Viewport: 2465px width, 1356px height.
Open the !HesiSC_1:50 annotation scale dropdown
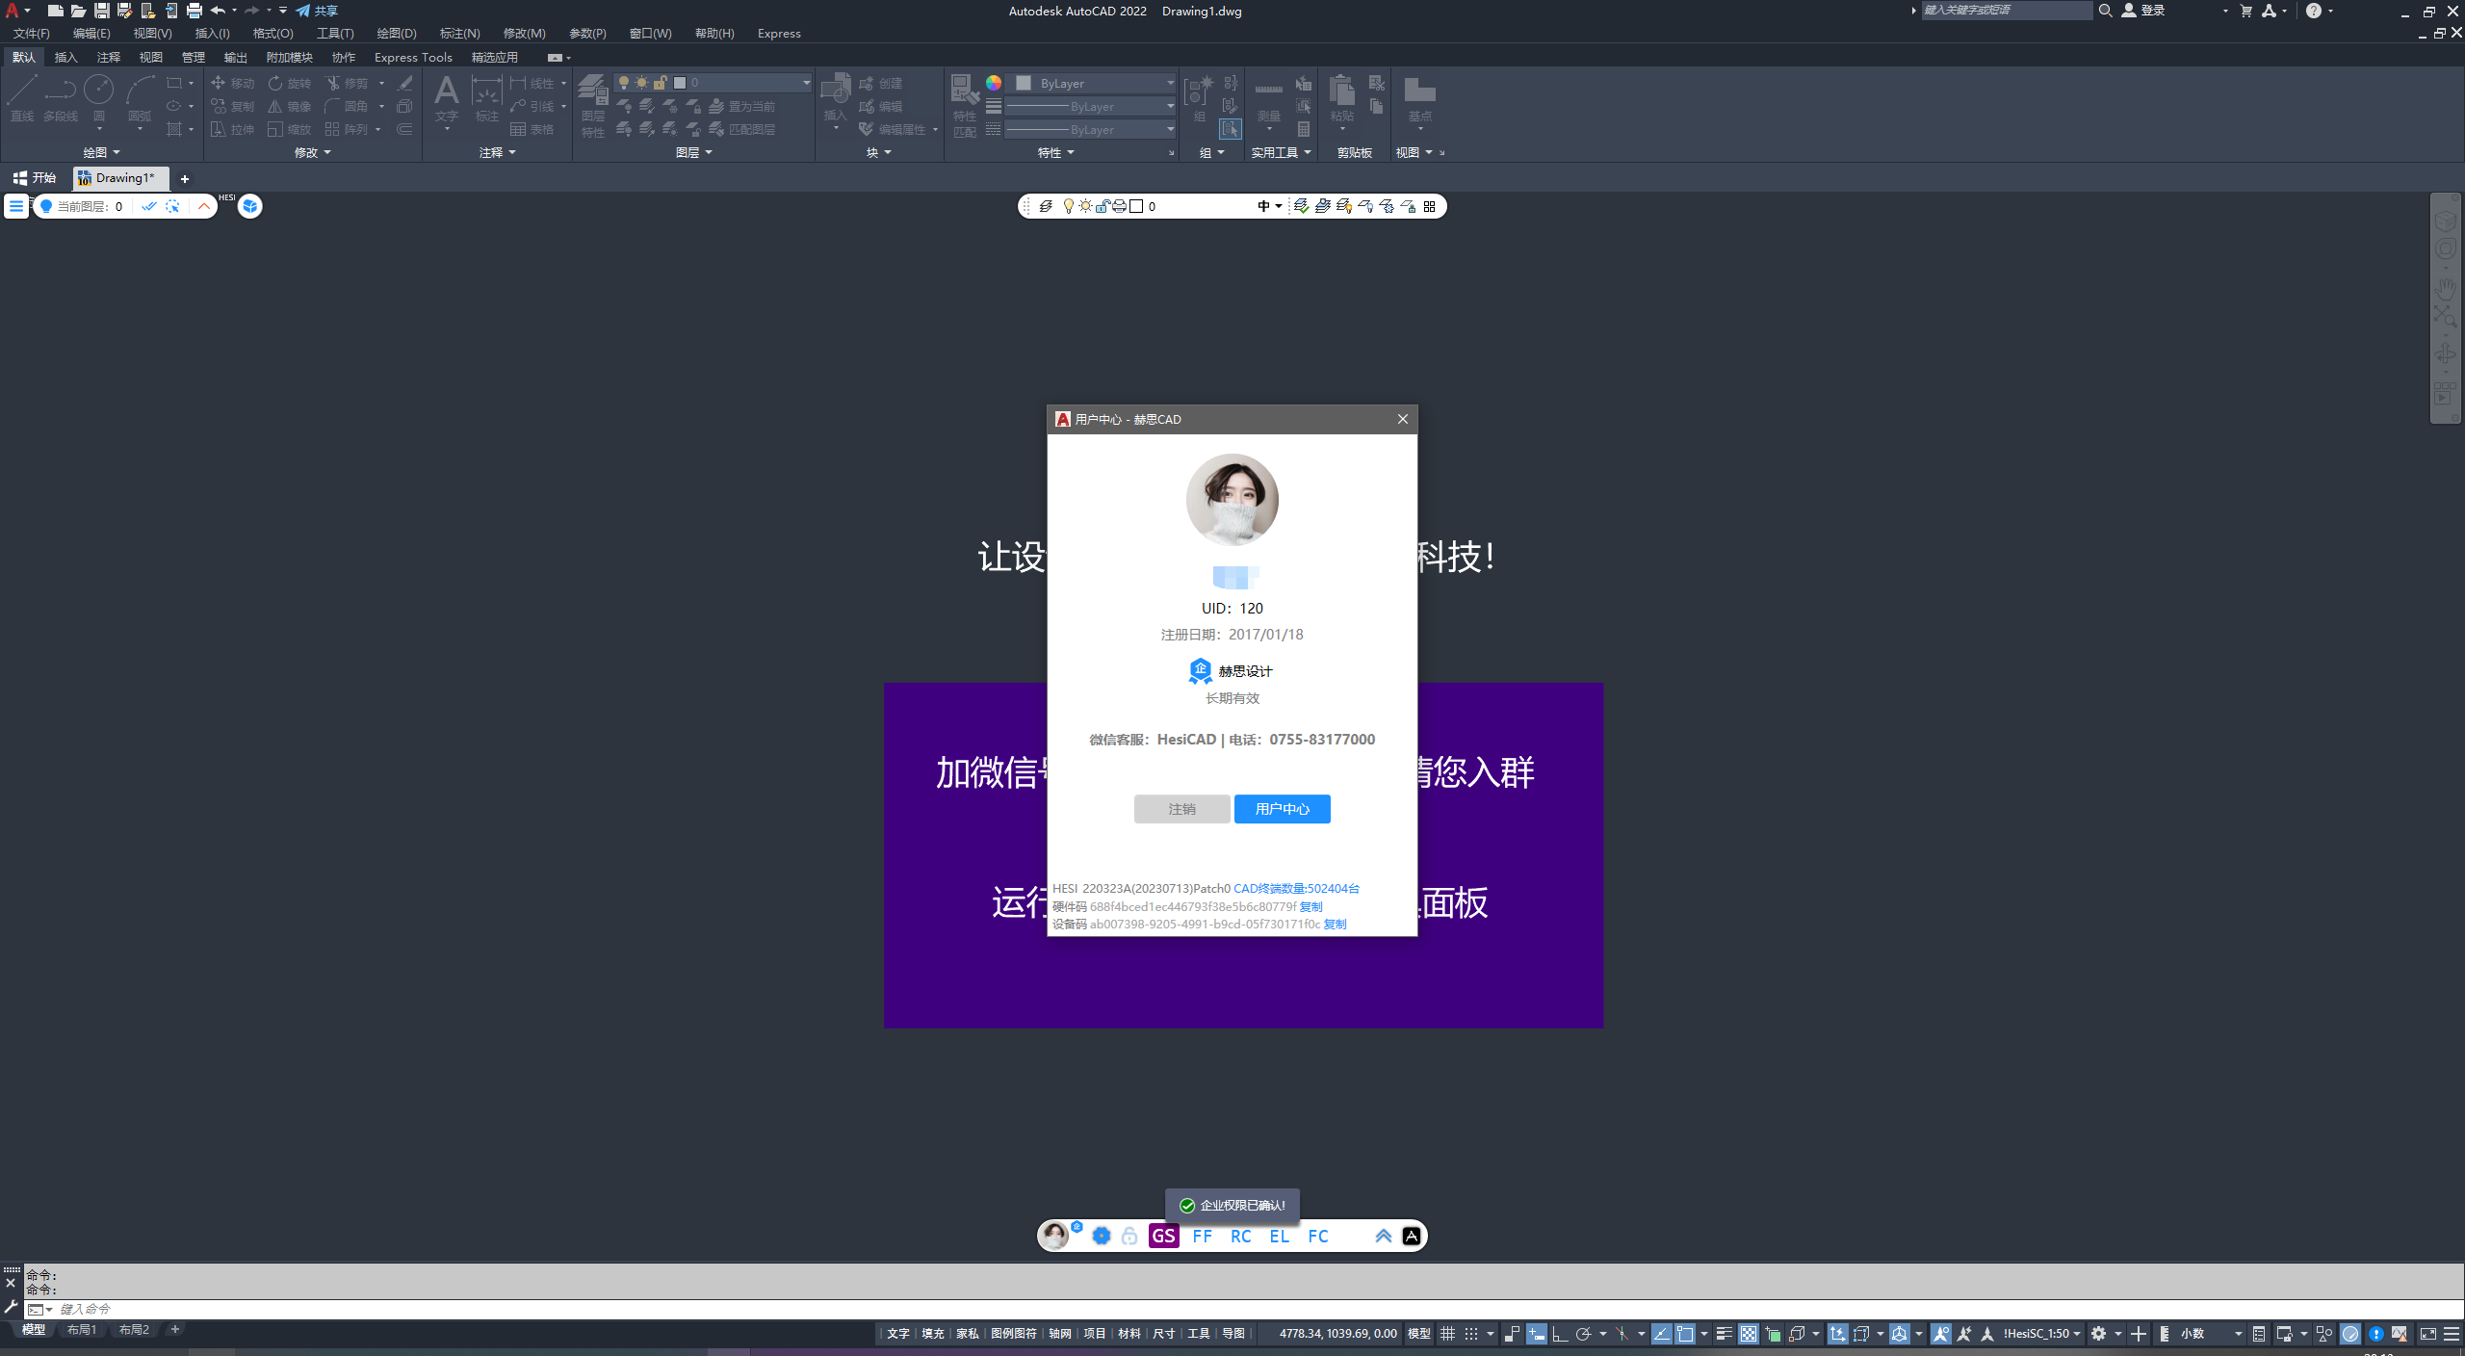coord(2042,1334)
